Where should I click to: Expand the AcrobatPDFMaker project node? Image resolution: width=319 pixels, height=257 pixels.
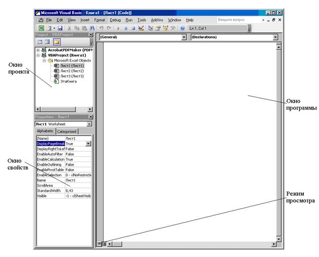(x=38, y=50)
